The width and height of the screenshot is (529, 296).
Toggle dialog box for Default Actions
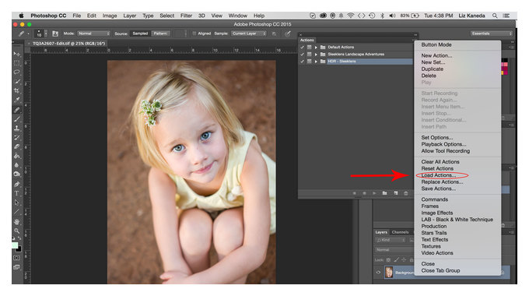coord(309,47)
